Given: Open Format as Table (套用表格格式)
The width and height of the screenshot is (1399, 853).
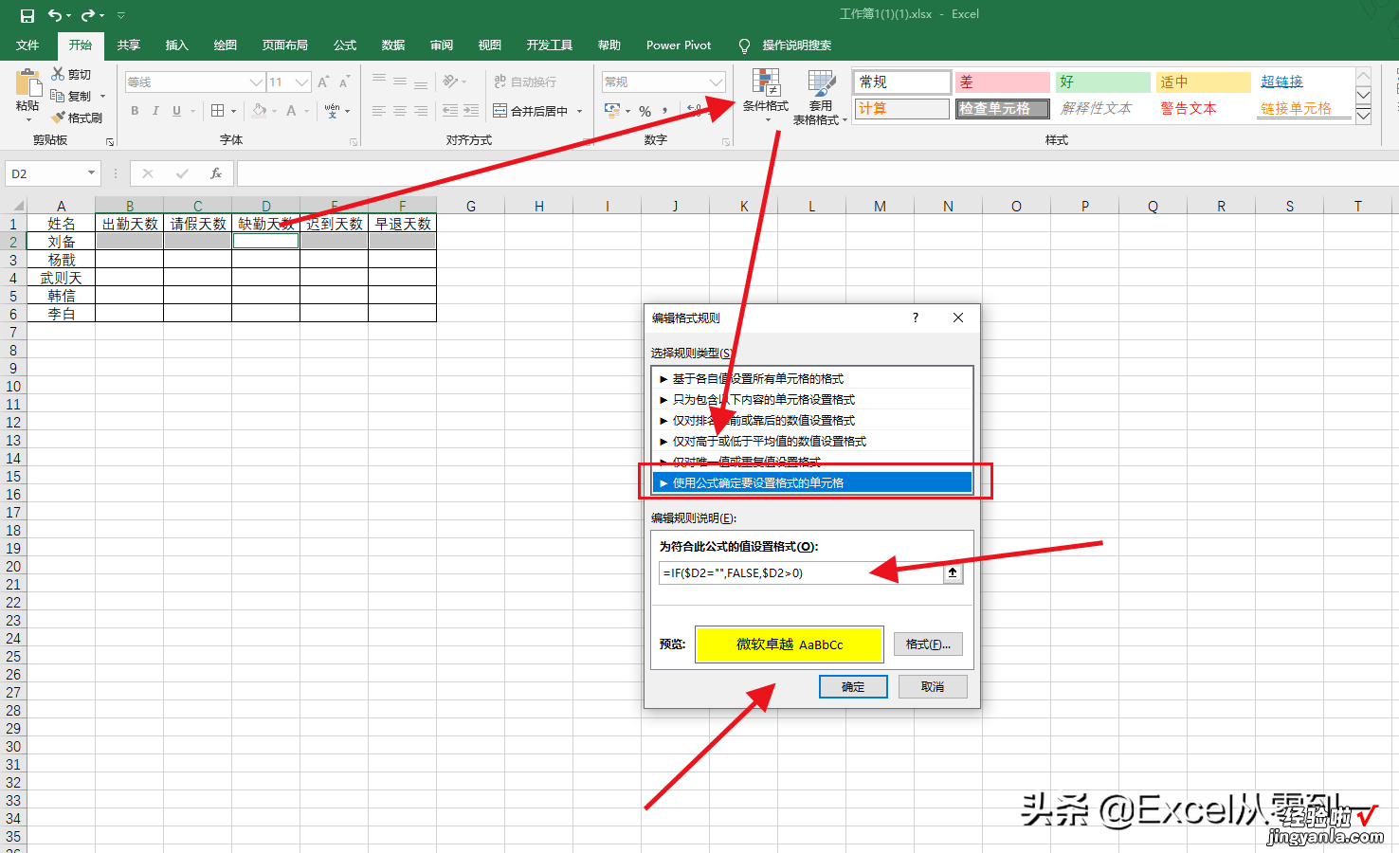Looking at the screenshot, I should [820, 96].
